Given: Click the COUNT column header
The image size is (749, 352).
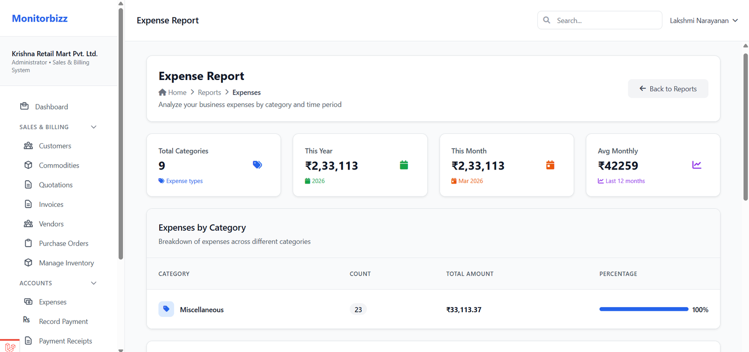Looking at the screenshot, I should coord(360,274).
